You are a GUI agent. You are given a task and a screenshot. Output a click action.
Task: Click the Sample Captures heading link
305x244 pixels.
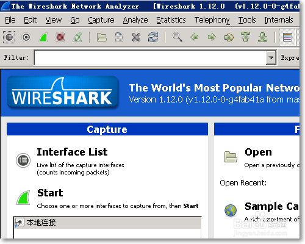click(272, 206)
